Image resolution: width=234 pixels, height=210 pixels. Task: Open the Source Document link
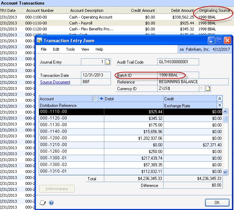[x=55, y=82]
